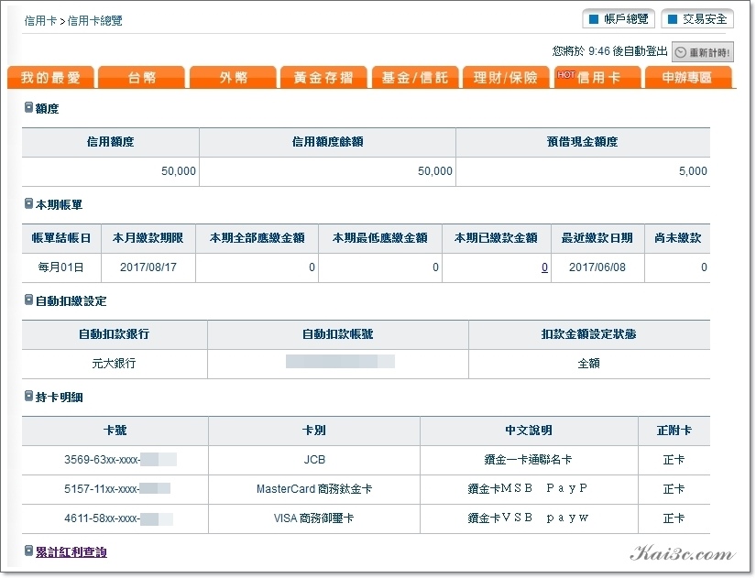Click the 信用額度餘額 column header
This screenshot has width=756, height=578.
pyautogui.click(x=327, y=142)
